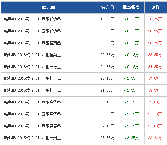This screenshot has width=167, height=145.
Task: Click official price 22.18万
Action: click(107, 102)
